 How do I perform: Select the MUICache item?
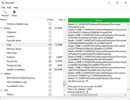point(12,53)
